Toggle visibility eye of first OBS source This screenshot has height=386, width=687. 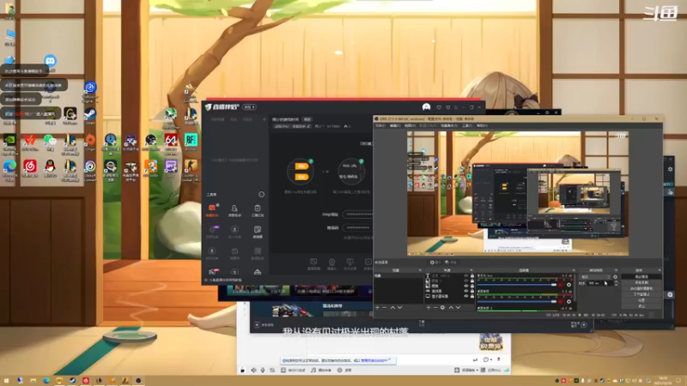point(466,275)
